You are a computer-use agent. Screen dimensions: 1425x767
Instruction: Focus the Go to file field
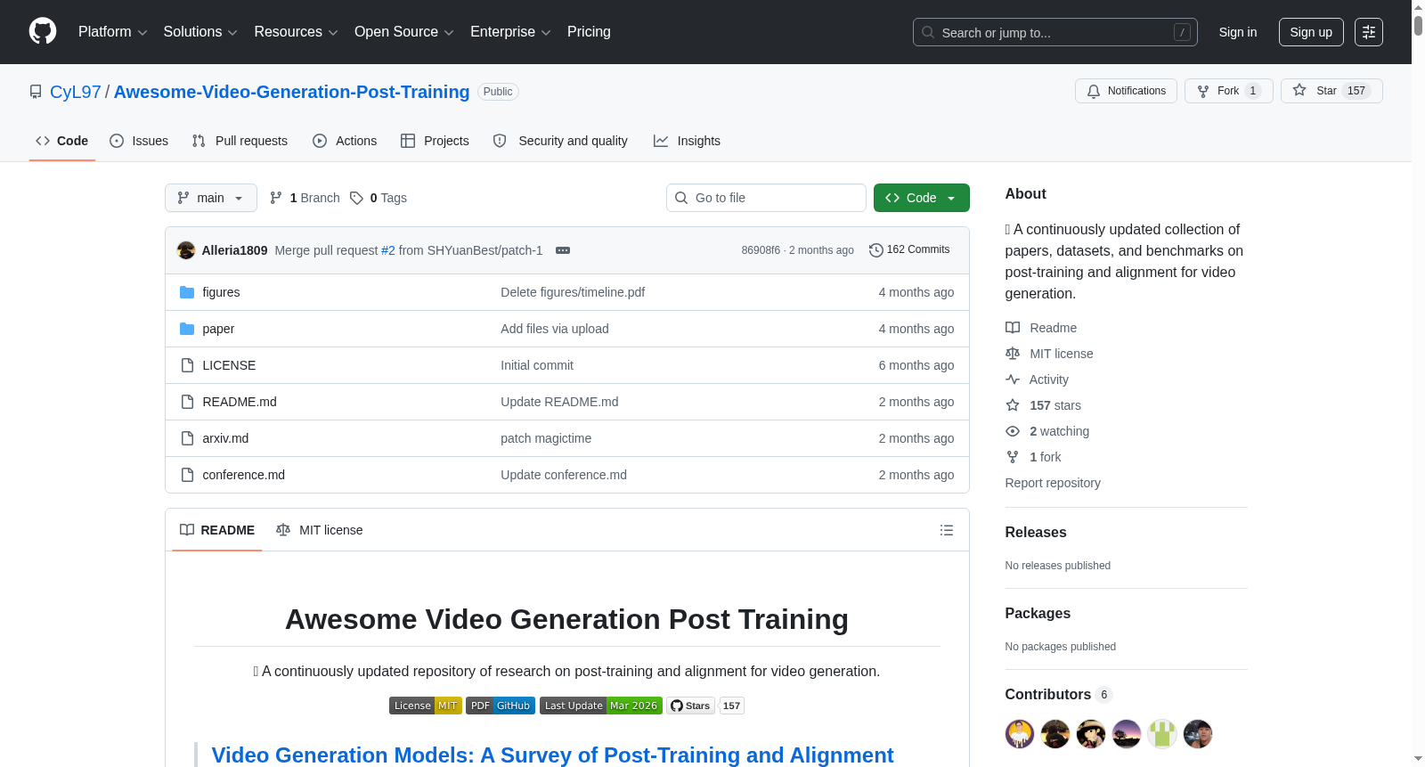[x=766, y=198]
